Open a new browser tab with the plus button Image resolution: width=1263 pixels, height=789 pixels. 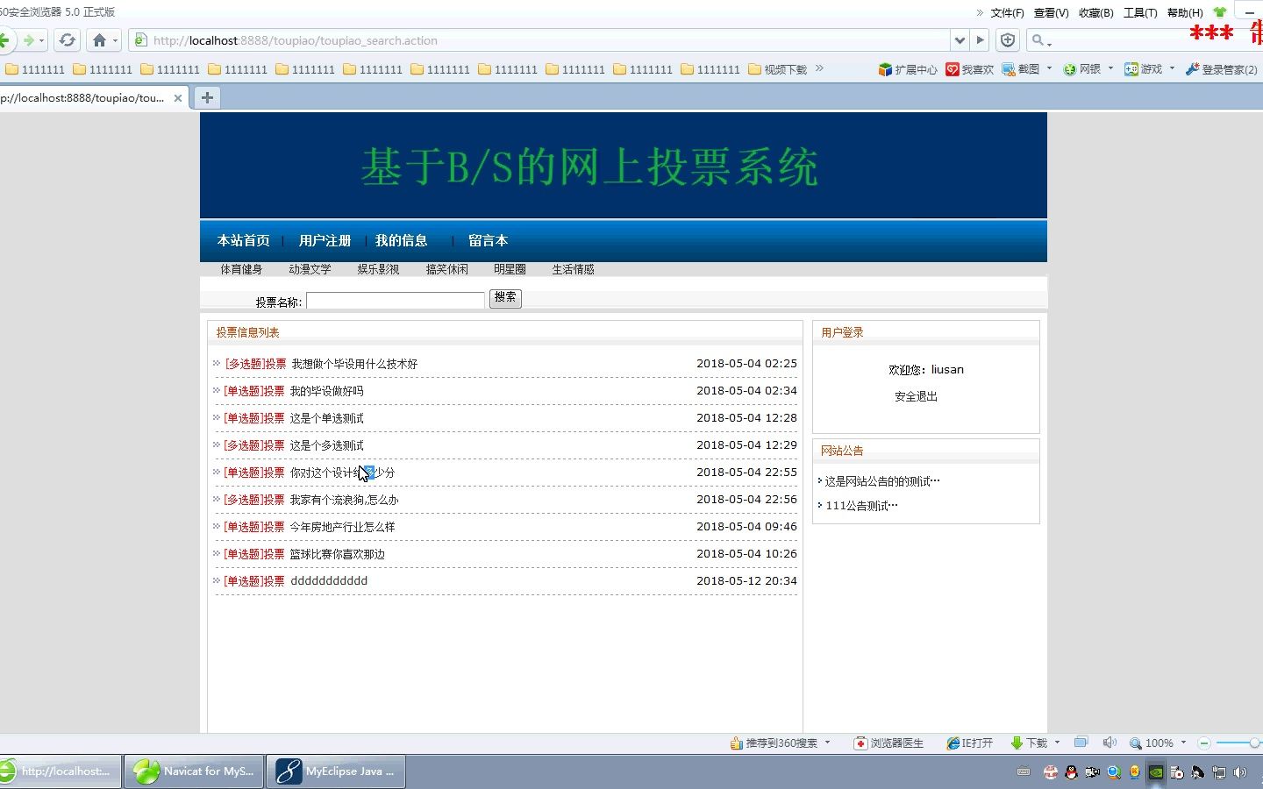tap(207, 97)
